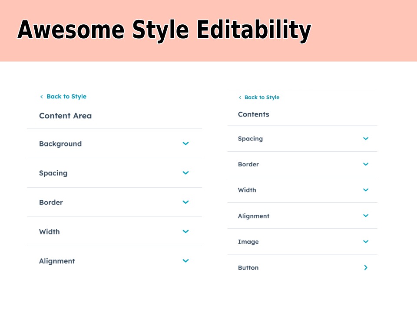
Task: Click the right-pointing arrow beside Button
Action: point(366,267)
